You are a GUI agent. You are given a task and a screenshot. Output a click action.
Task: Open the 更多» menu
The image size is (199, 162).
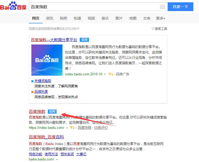pyautogui.click(x=160, y=18)
